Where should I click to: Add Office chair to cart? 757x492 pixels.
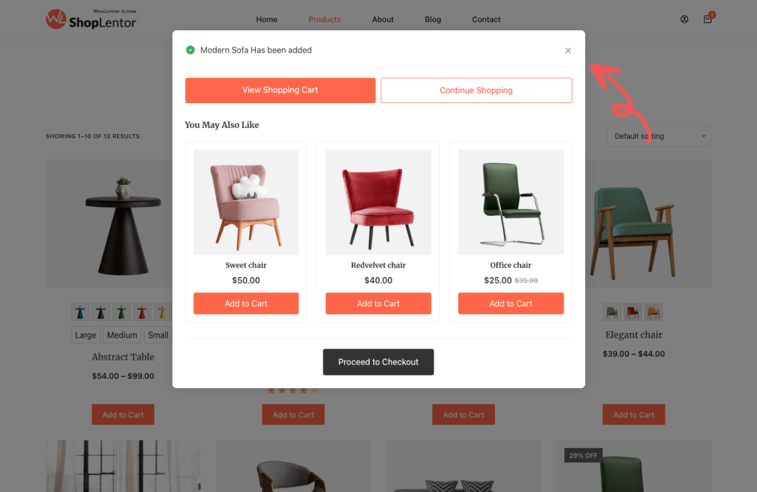511,303
